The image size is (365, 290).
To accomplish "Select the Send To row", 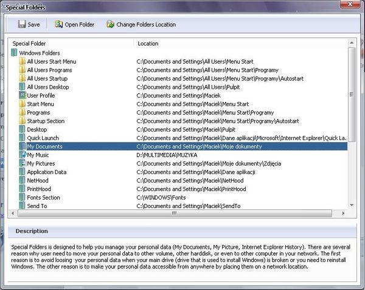I will [36, 206].
